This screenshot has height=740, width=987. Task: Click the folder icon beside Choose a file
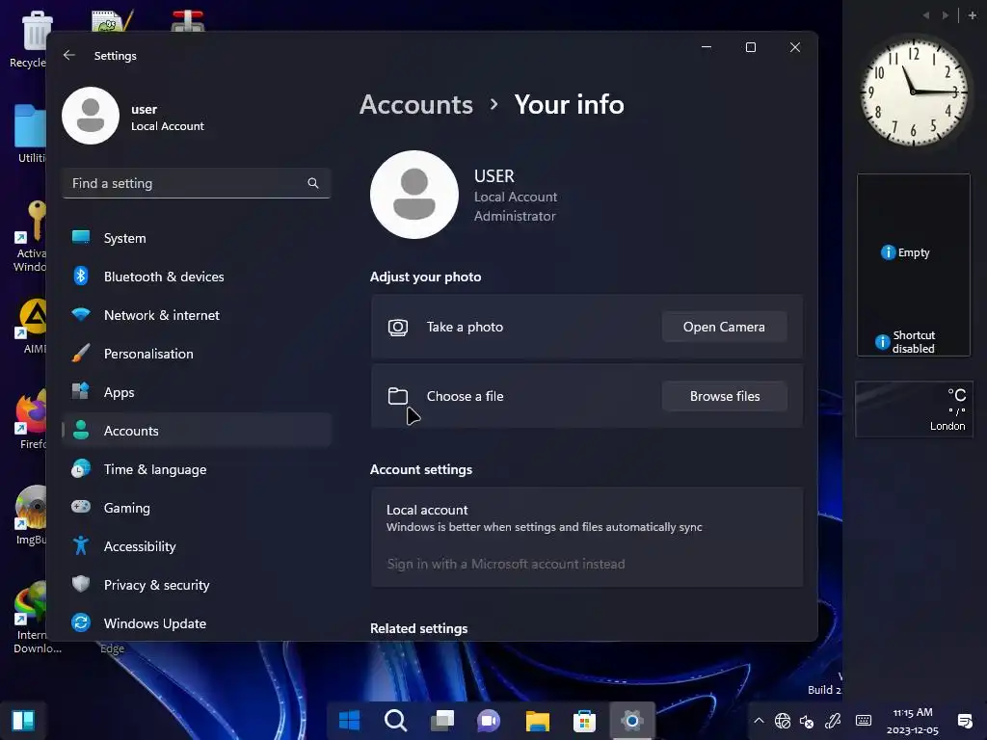click(398, 396)
